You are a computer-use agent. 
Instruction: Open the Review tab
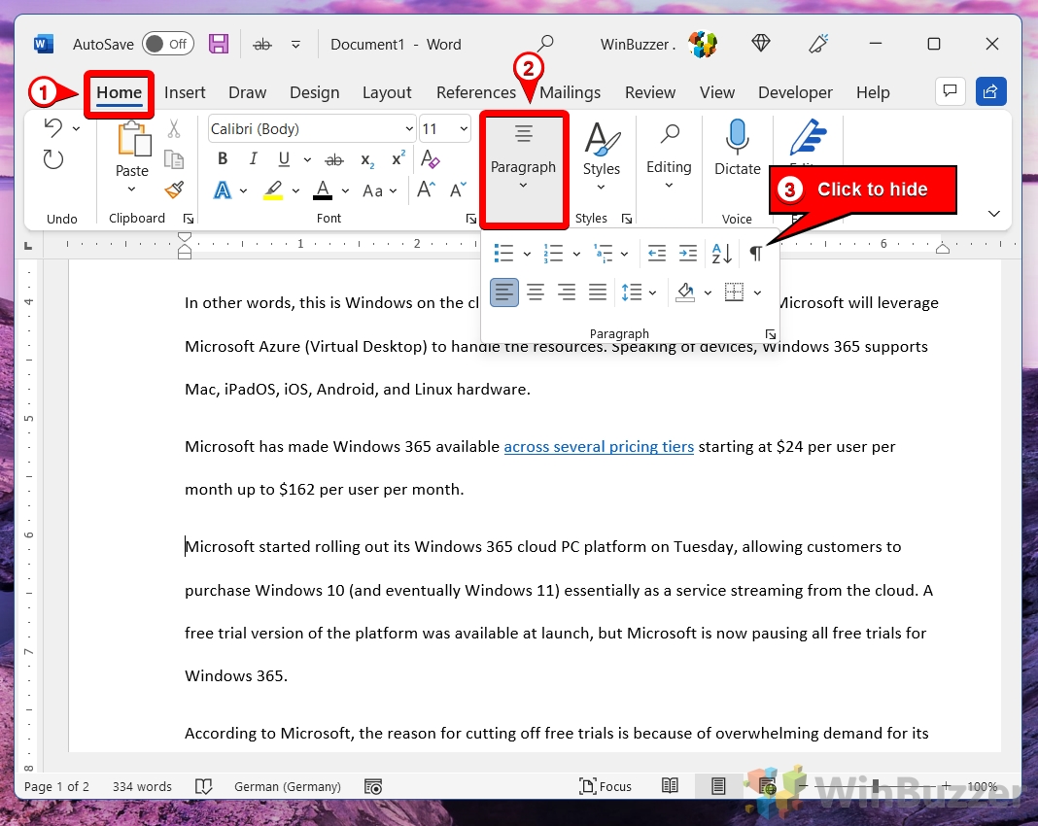tap(650, 92)
